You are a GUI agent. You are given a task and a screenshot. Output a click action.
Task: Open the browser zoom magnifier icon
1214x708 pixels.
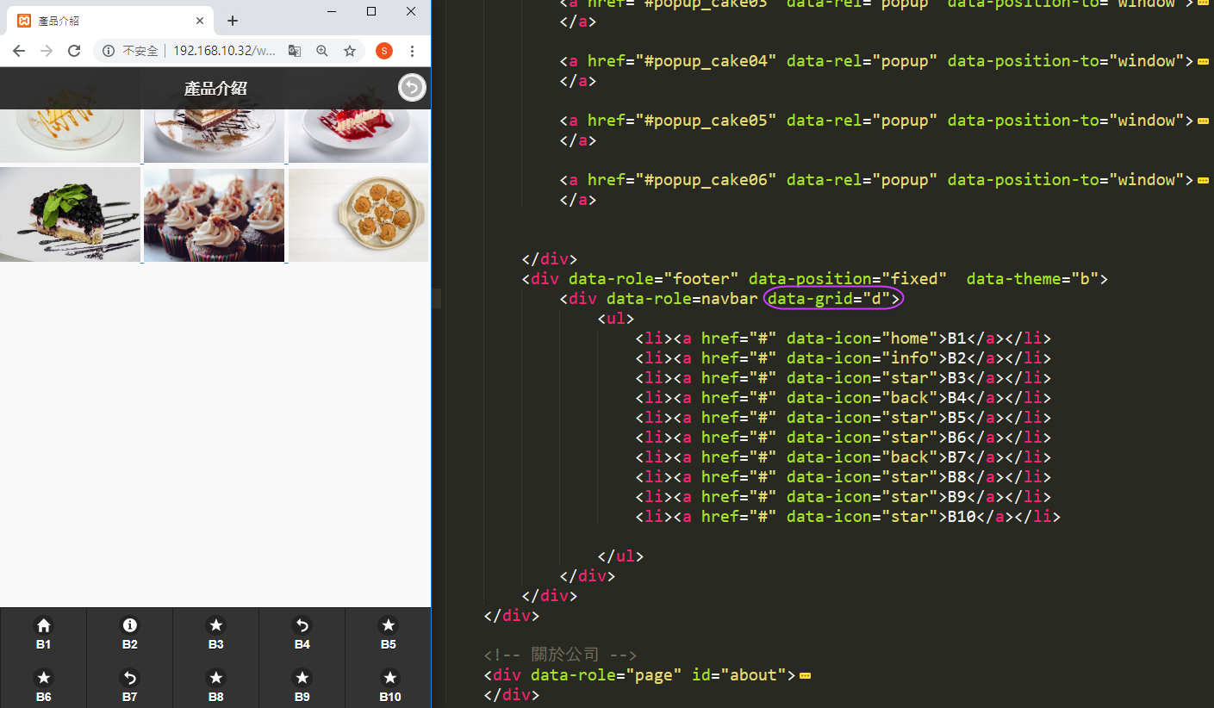[322, 51]
